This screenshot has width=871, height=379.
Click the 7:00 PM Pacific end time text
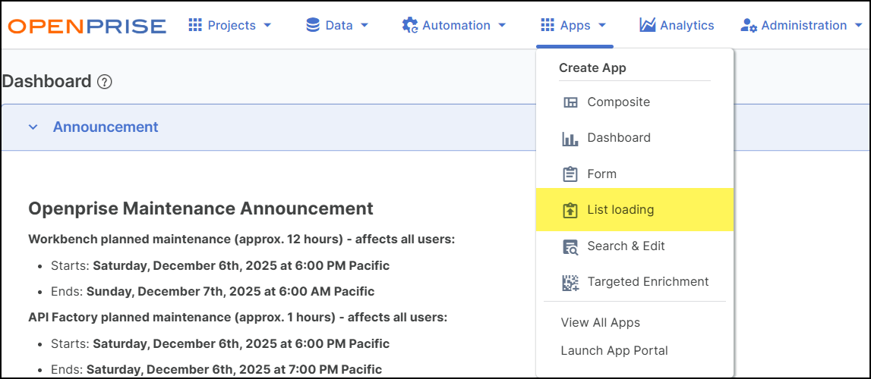point(235,369)
